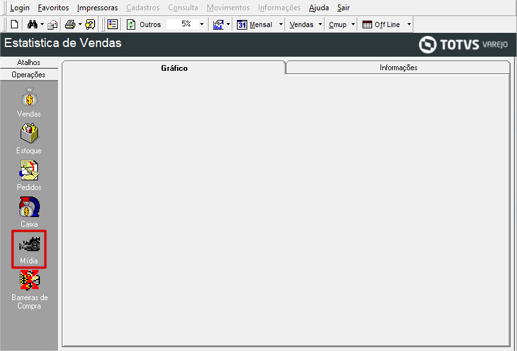Expand the Cmup dropdown arrow
Image resolution: width=517 pixels, height=351 pixels.
353,24
